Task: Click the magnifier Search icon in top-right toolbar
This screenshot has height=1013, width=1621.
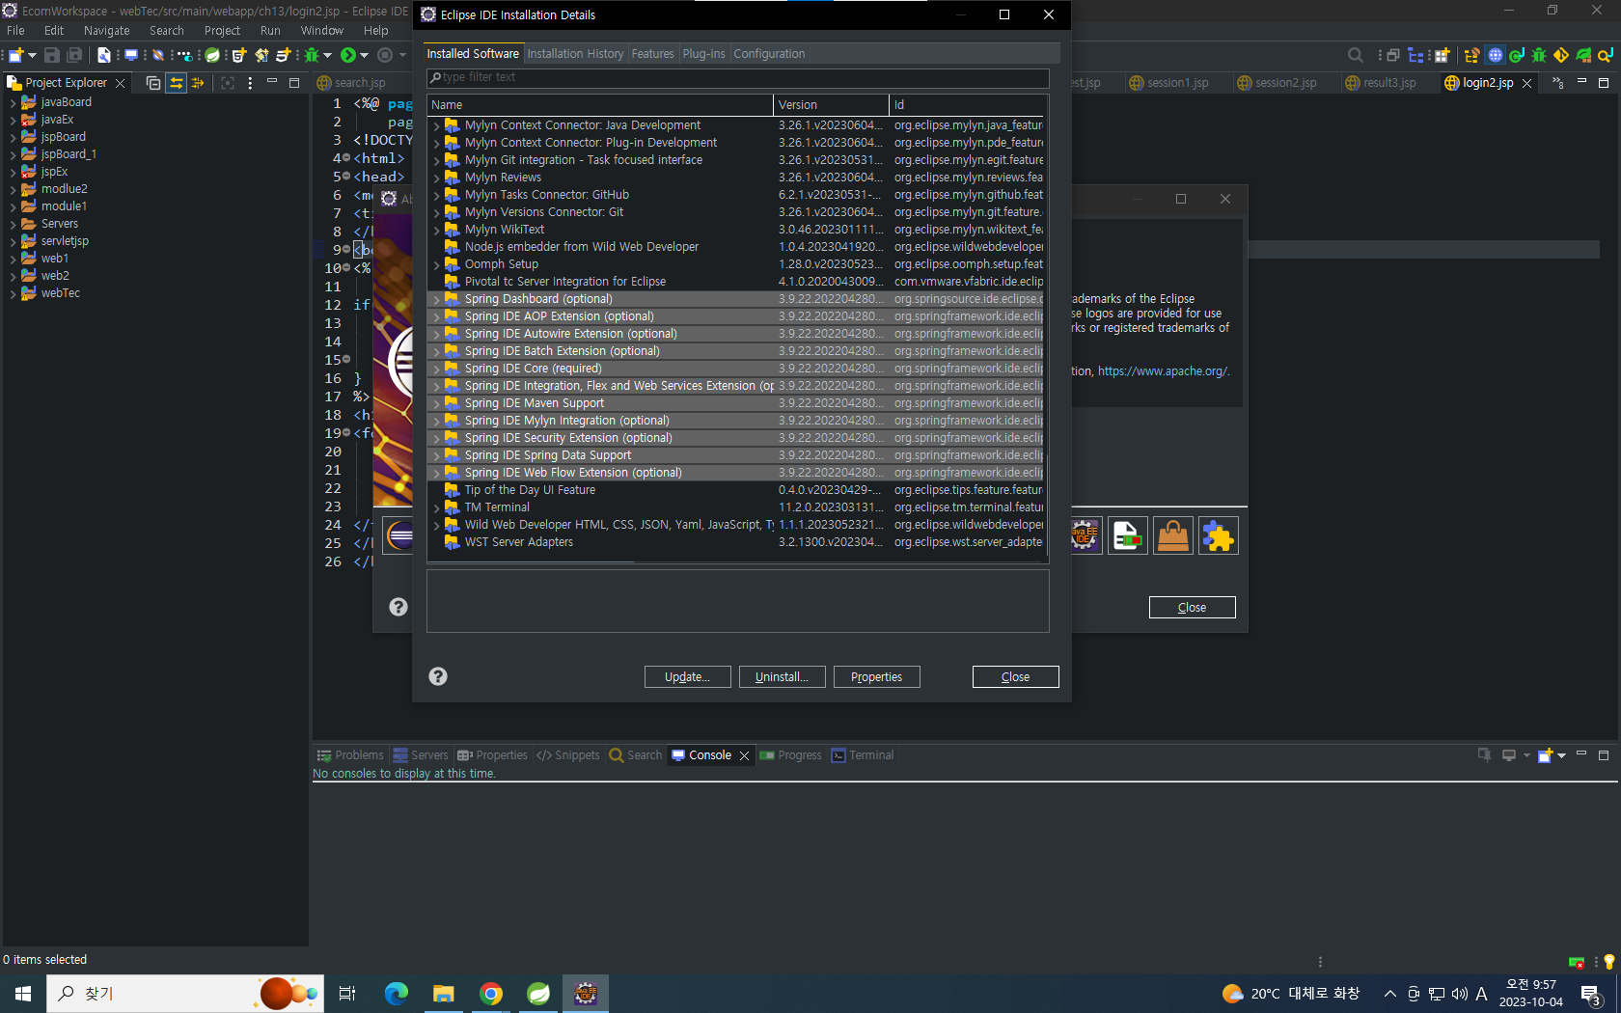Action: [1355, 55]
